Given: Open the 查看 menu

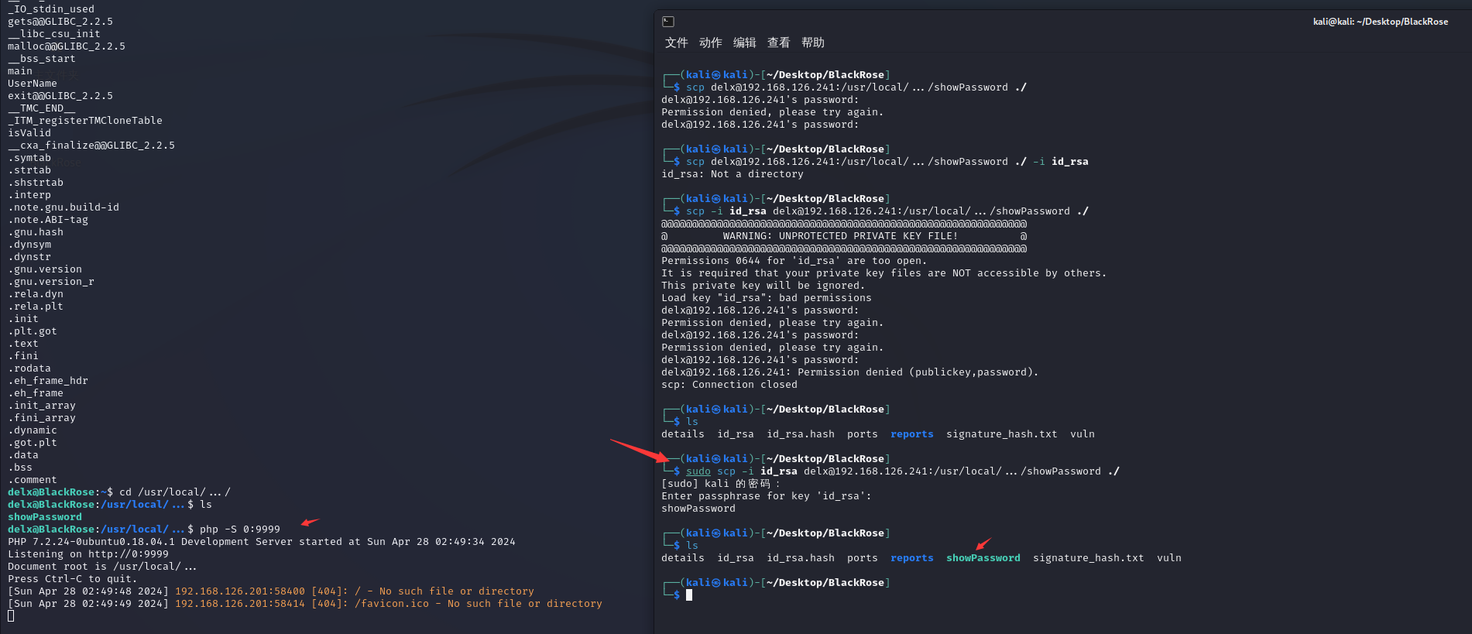Looking at the screenshot, I should coord(778,43).
